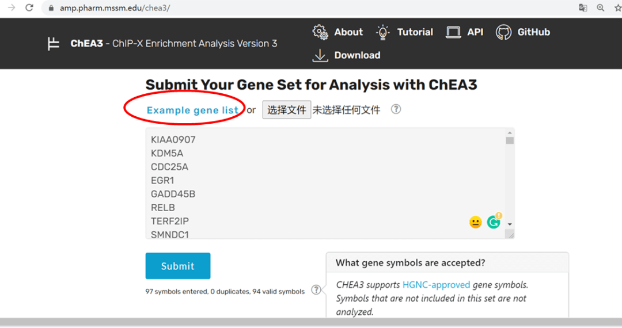Click the API laptop icon
622x328 pixels.
coord(453,32)
